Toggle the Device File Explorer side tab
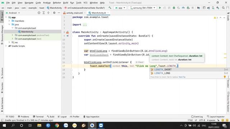The height and width of the screenshot is (129, 230). click(x=228, y=102)
